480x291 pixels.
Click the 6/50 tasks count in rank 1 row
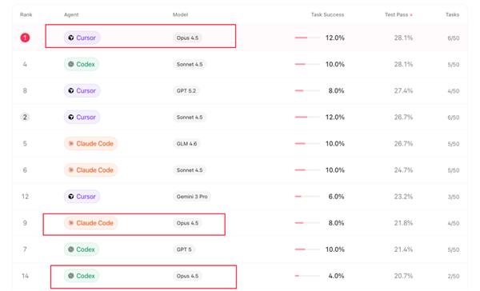pyautogui.click(x=454, y=38)
